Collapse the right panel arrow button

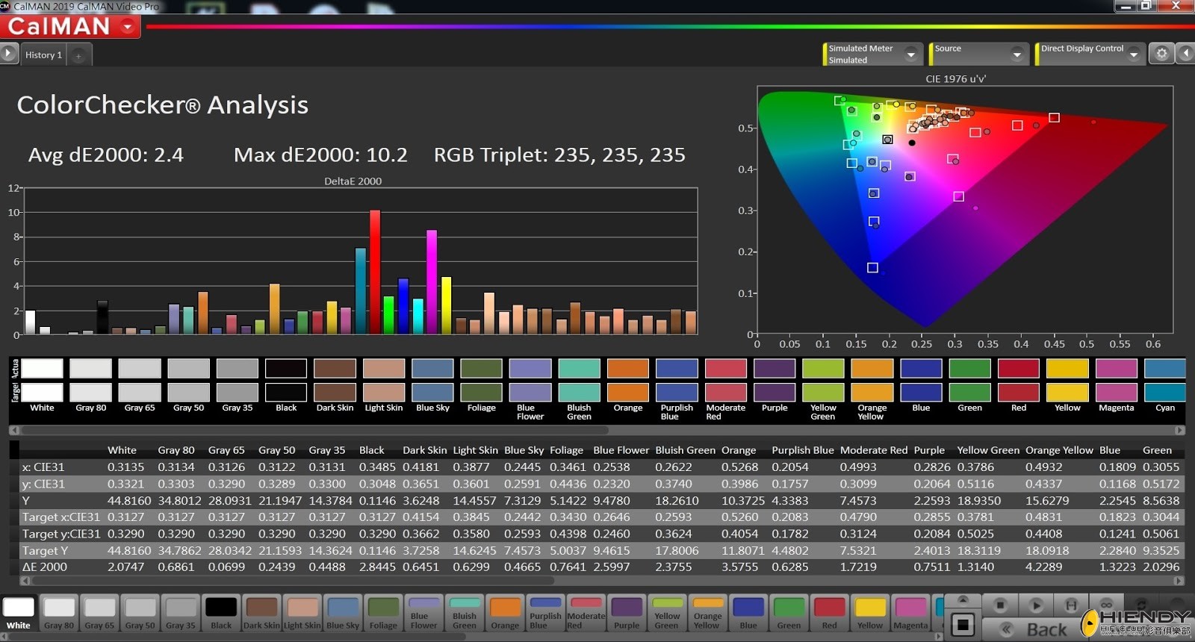click(x=1185, y=54)
